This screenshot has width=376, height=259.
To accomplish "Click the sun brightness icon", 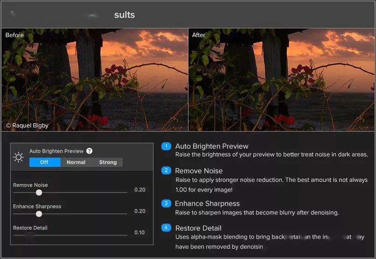I will pyautogui.click(x=19, y=157).
